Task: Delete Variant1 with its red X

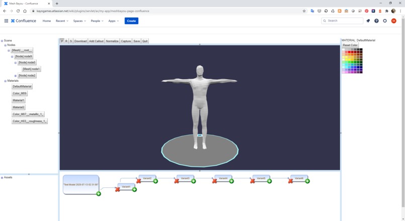Action: 117,189
